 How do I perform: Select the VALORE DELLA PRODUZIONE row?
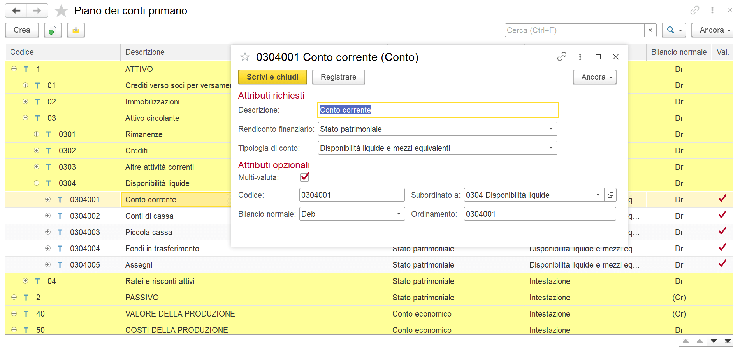point(369,314)
